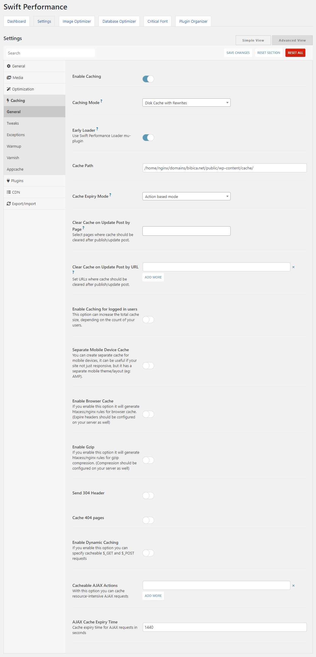
Task: Expand the Cache Expiry Mode dropdown
Action: tap(187, 196)
